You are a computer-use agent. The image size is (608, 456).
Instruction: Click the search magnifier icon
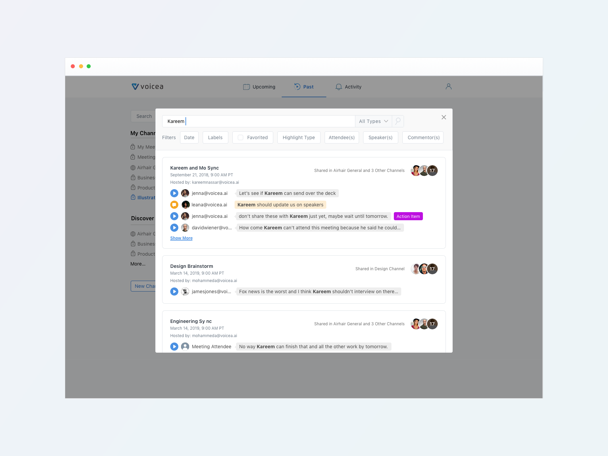click(398, 121)
